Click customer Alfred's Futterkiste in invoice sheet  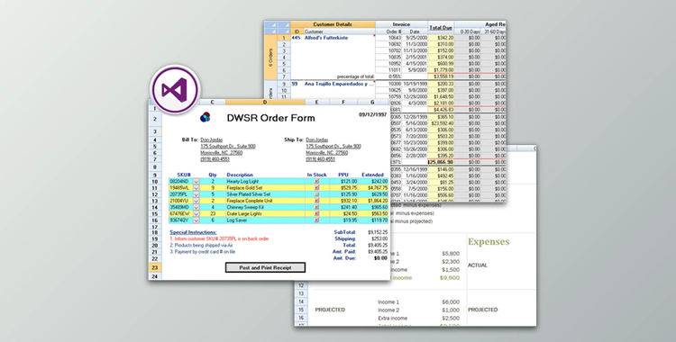326,38
